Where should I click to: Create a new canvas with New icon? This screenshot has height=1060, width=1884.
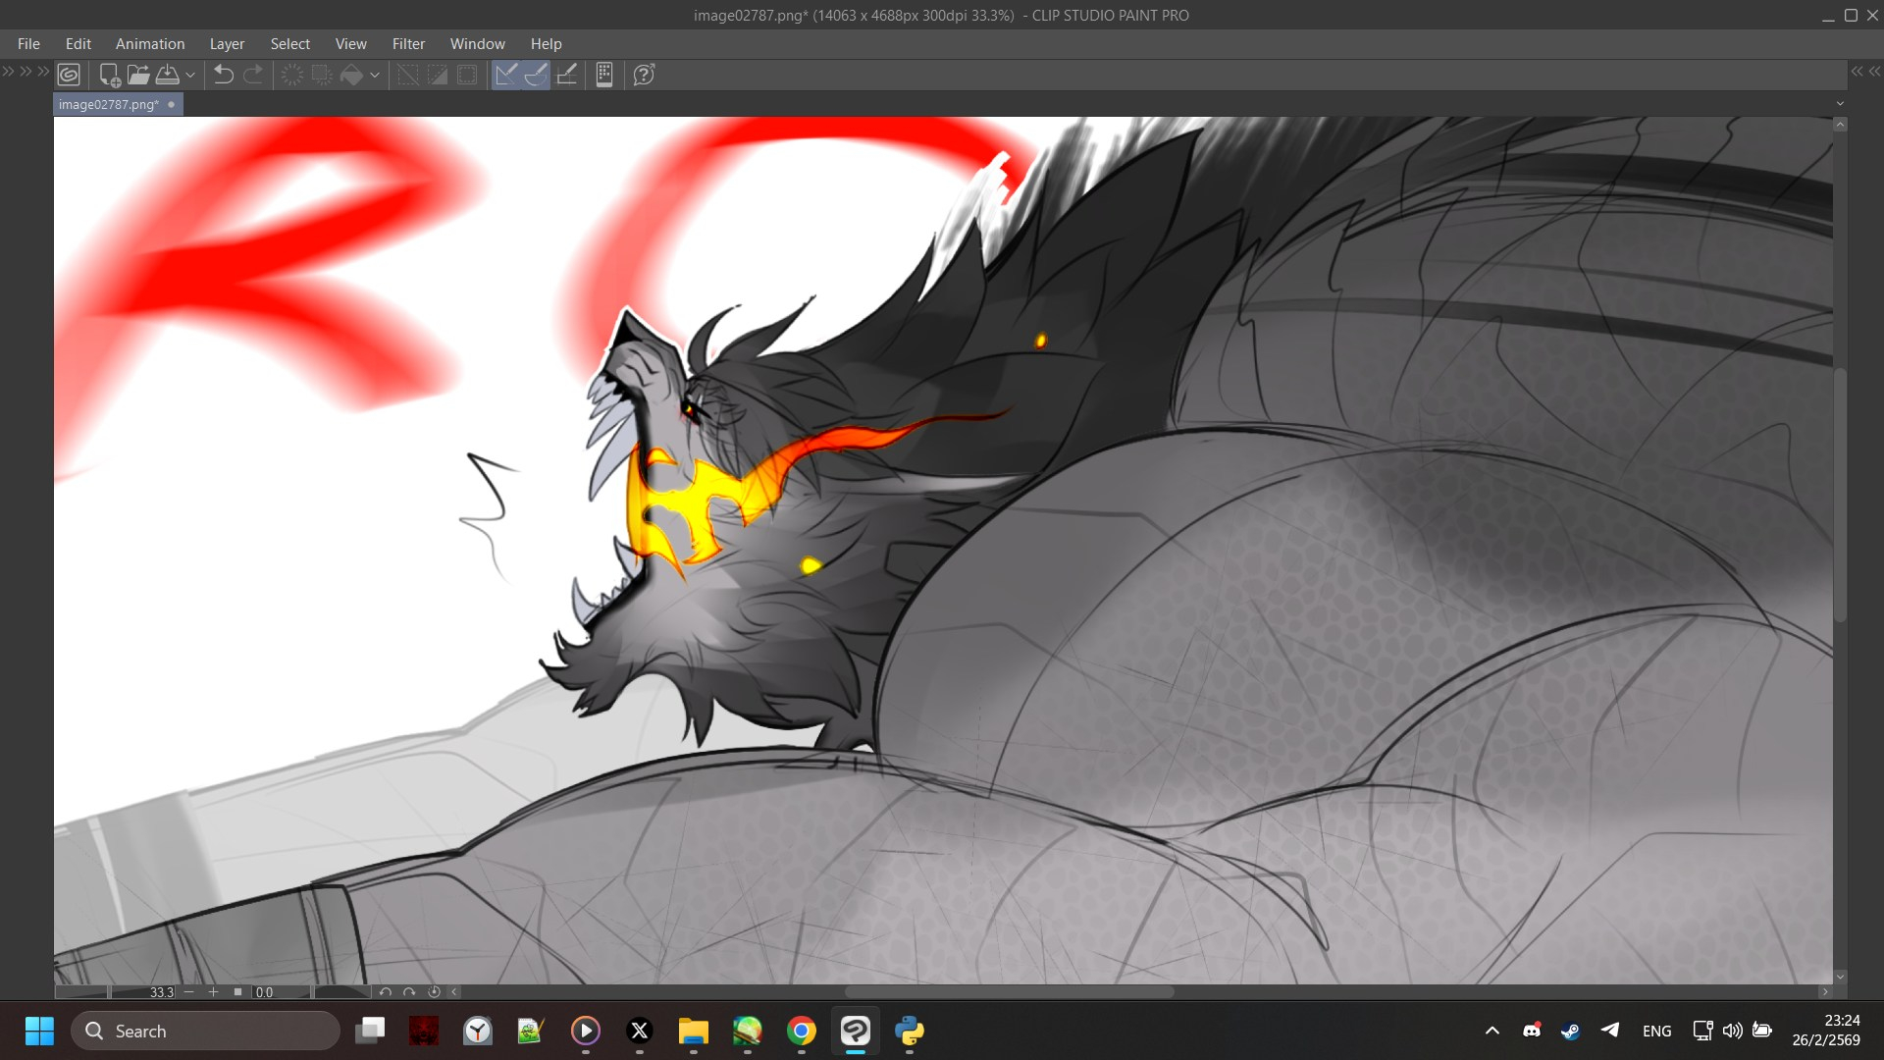[x=110, y=75]
